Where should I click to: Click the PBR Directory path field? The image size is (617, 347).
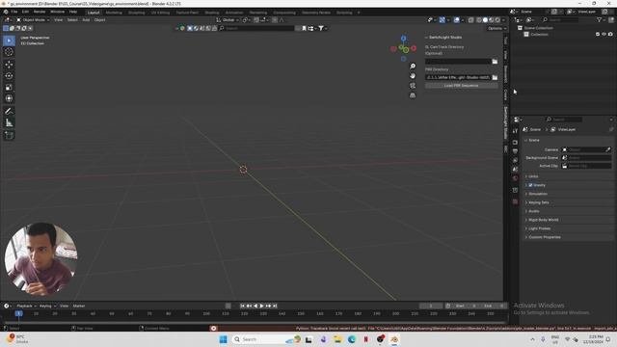tap(458, 77)
